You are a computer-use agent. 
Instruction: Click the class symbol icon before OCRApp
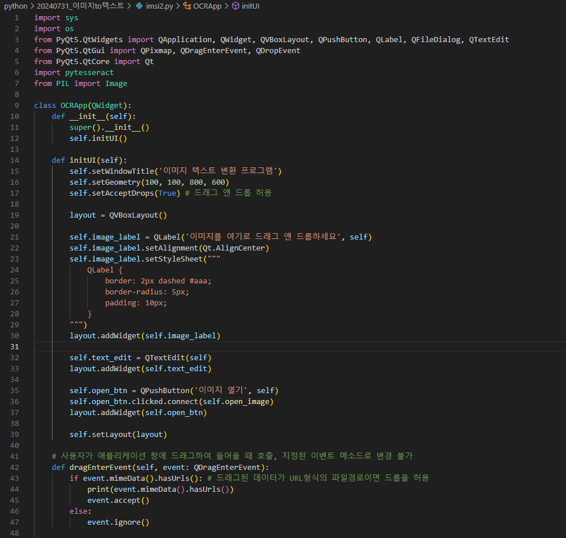tap(187, 6)
